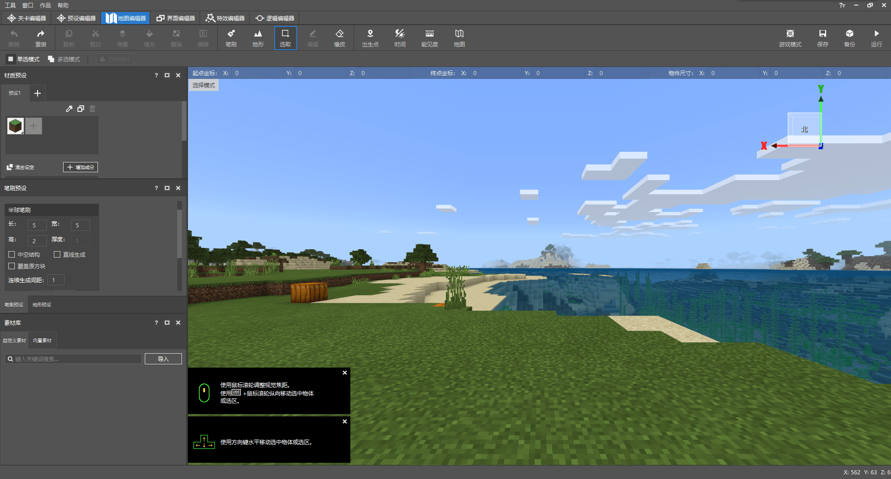Select the Terrain (地形) tool
Screen dimensions: 891x479
tap(258, 38)
